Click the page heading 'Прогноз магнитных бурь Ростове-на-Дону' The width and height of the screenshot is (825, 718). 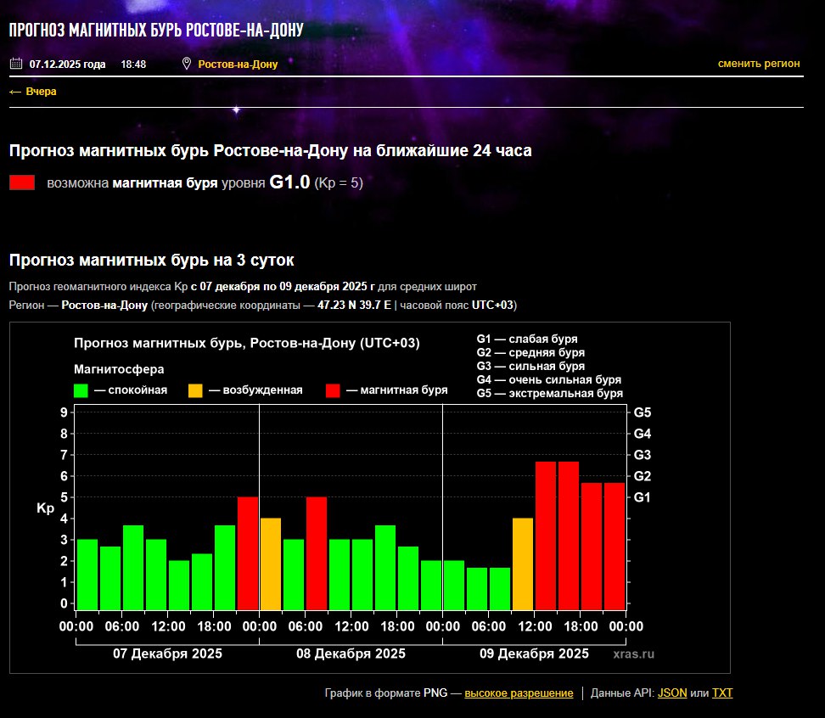pyautogui.click(x=156, y=31)
